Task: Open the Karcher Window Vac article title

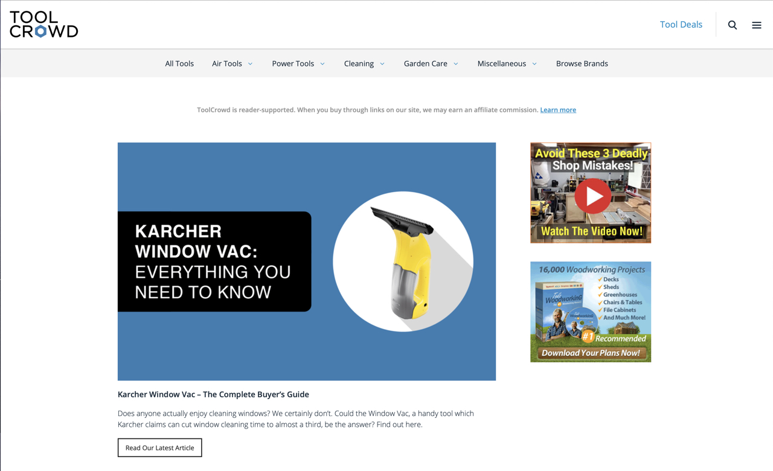Action: [x=213, y=394]
